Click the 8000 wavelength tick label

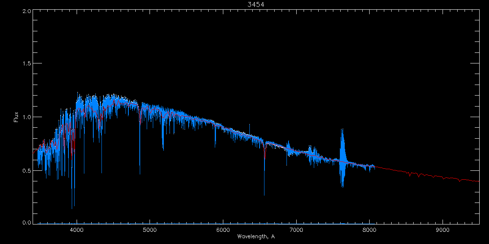[x=370, y=230]
